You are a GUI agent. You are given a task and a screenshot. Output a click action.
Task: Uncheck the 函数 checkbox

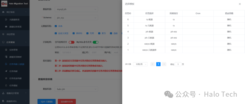click(x=111, y=33)
